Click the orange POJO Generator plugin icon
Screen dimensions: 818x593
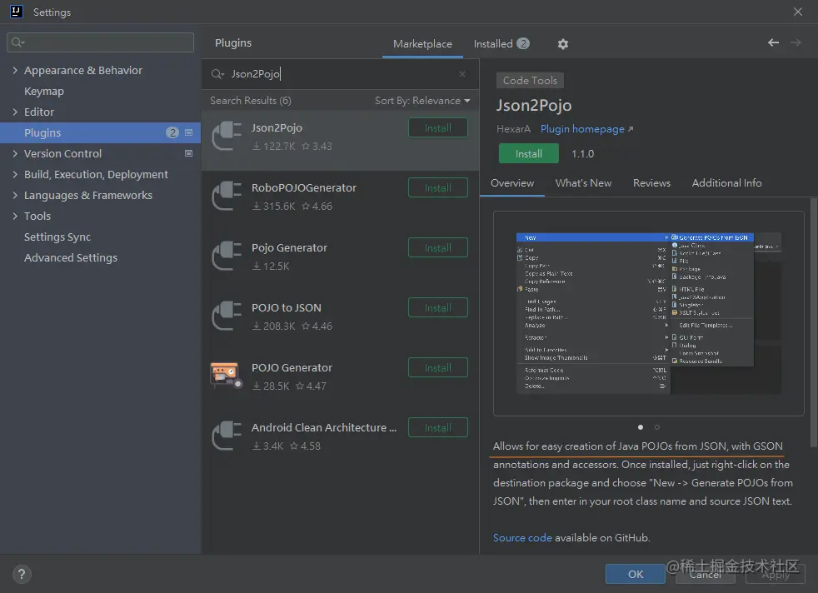click(227, 376)
